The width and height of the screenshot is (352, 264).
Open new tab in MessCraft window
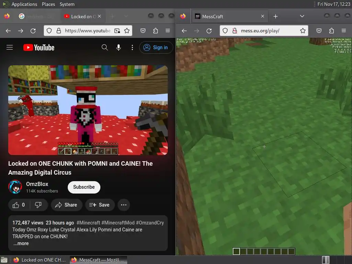click(275, 16)
